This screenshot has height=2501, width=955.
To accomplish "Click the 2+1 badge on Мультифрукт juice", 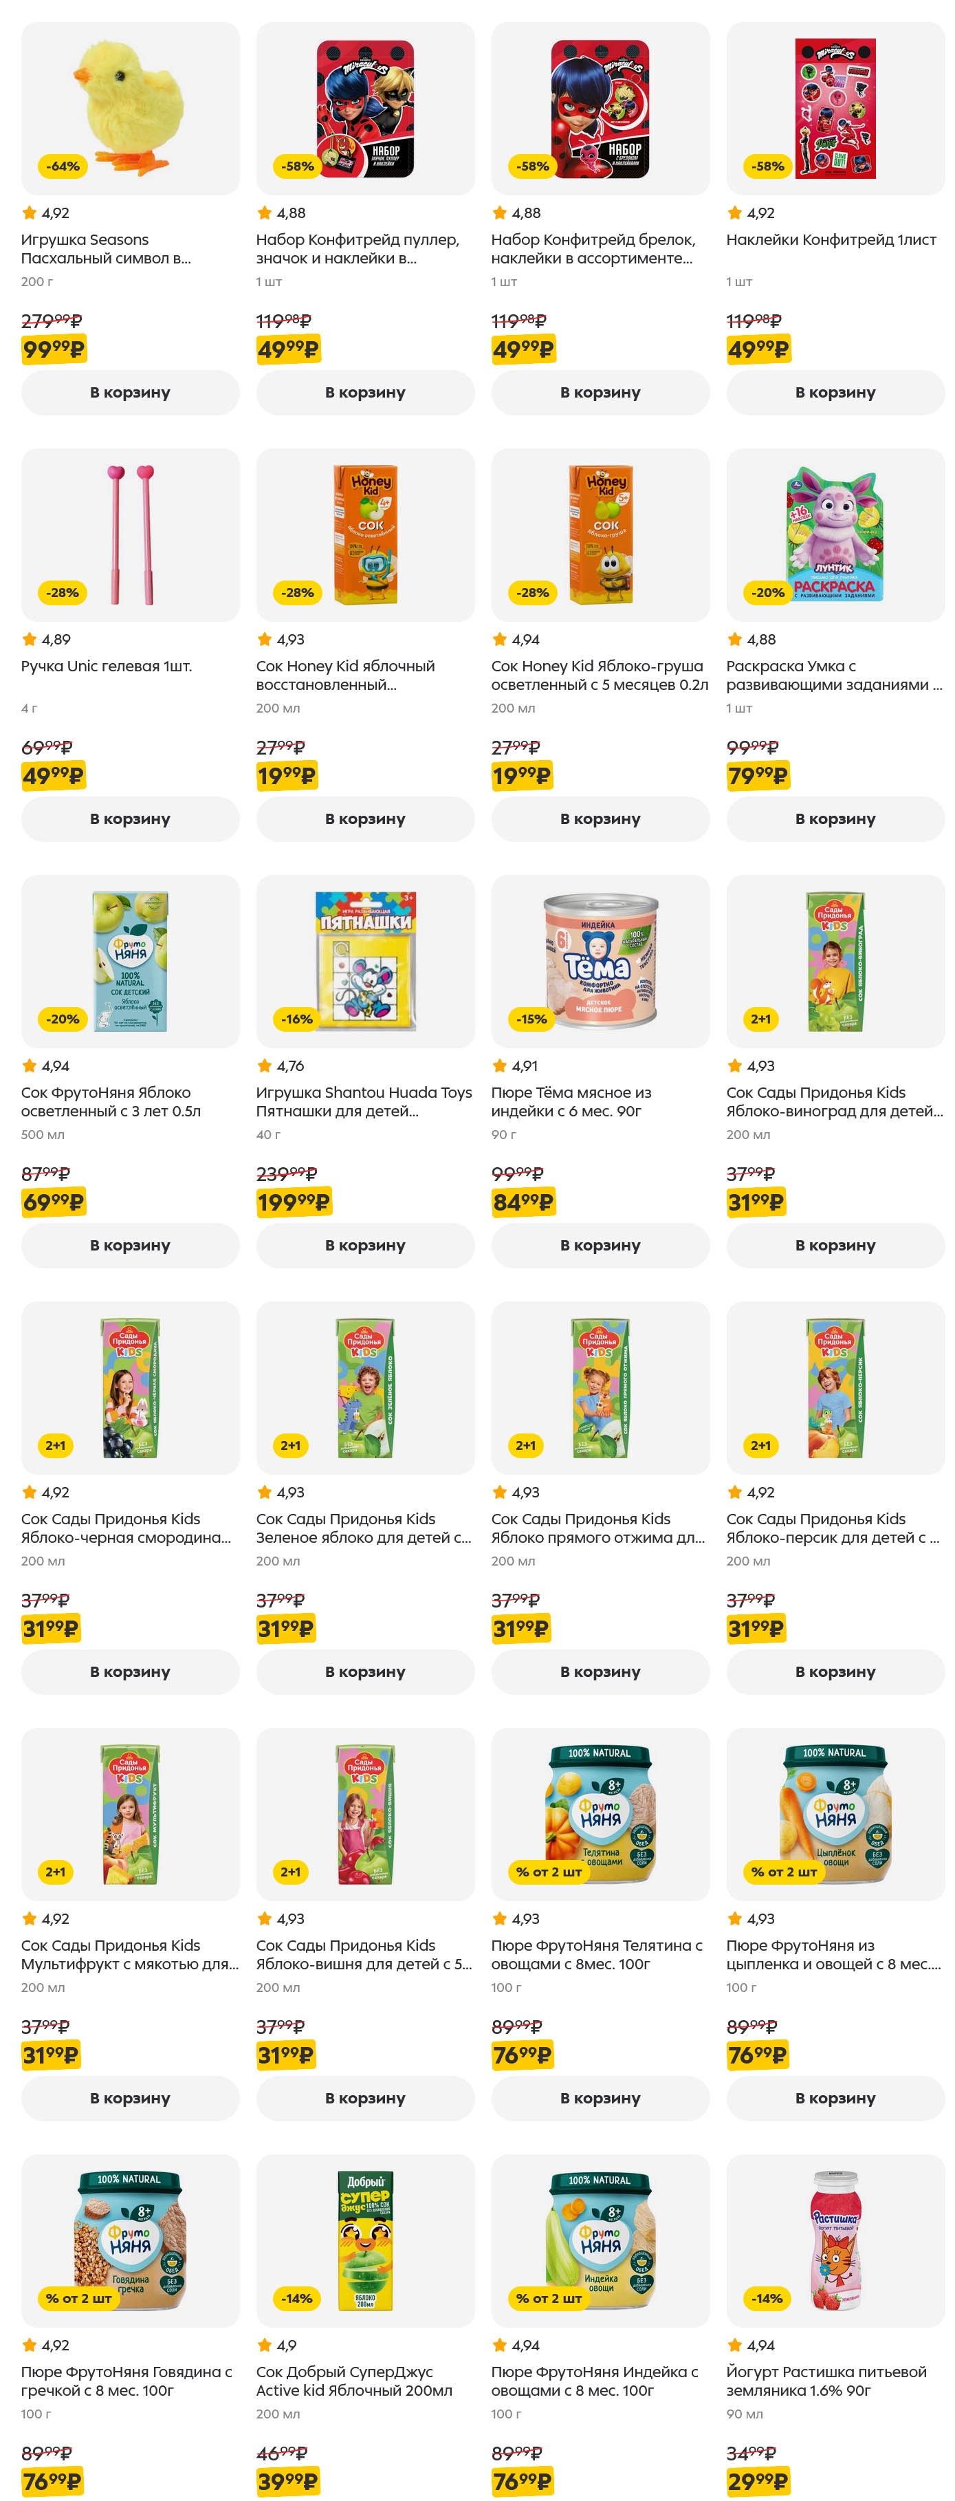I will click(55, 1872).
